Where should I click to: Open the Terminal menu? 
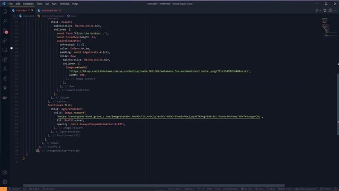click(64, 4)
